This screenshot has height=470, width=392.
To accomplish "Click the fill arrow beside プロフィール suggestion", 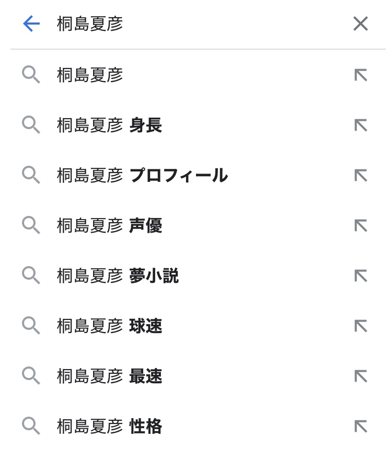I will point(361,176).
